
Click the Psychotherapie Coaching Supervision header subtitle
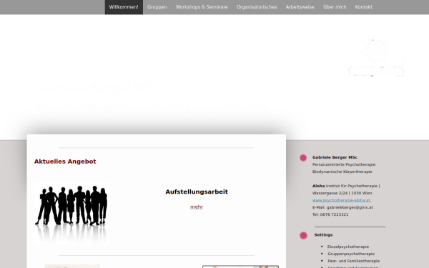tap(152, 106)
